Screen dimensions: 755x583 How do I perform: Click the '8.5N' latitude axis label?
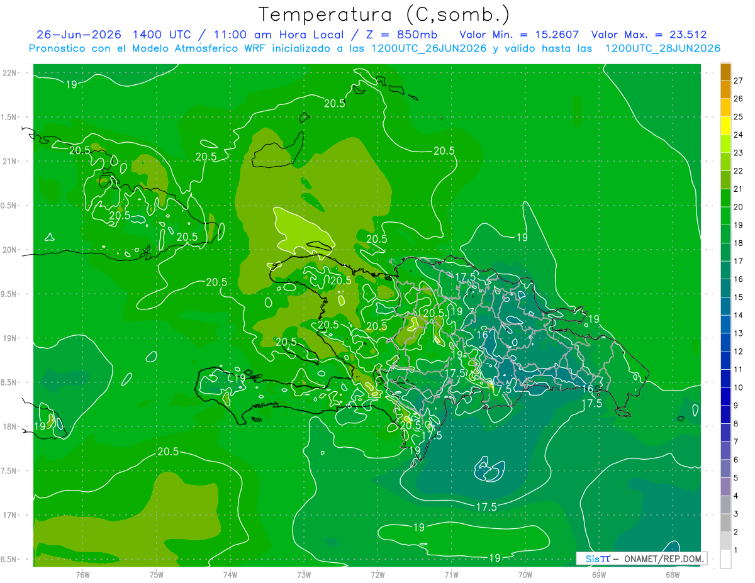coord(9,382)
